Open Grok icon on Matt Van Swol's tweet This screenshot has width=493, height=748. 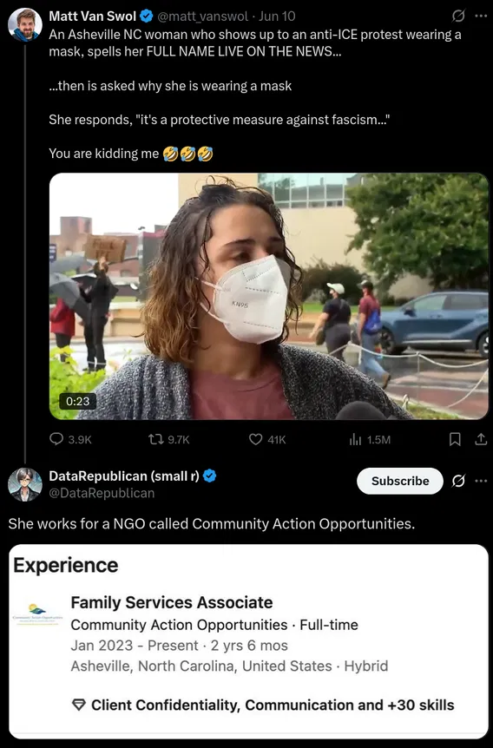tap(458, 16)
